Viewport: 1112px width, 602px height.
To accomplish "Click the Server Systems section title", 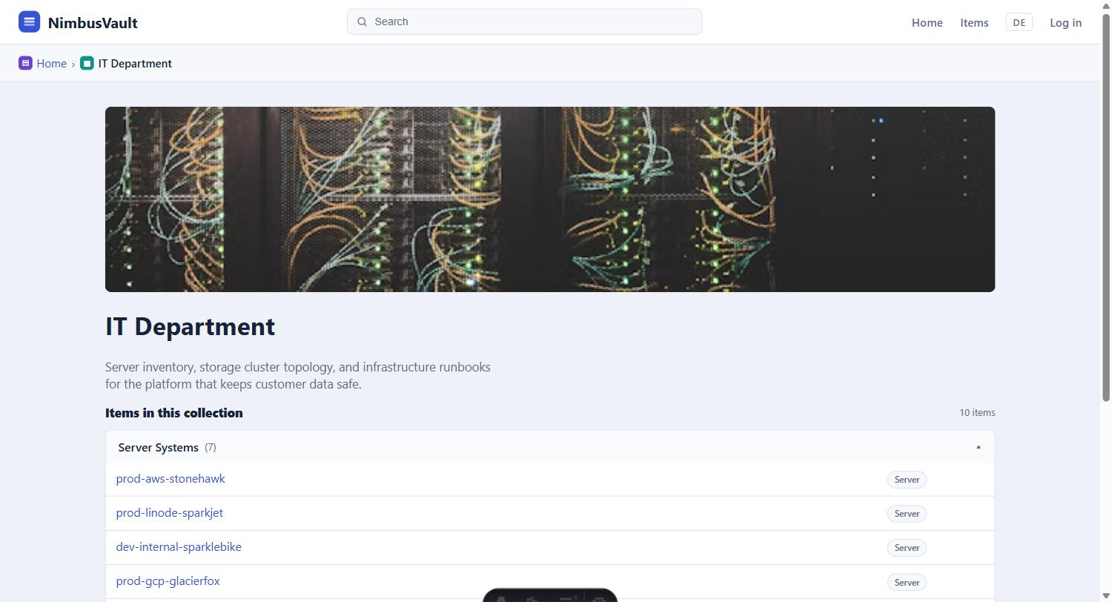I will (158, 447).
